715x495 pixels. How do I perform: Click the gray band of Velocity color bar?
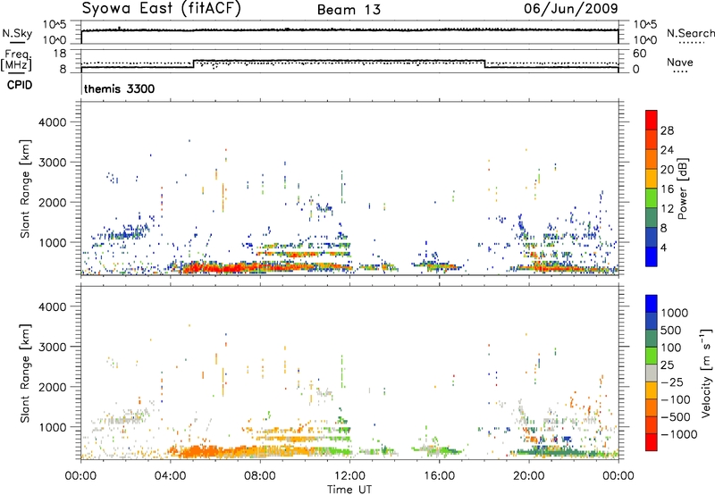(652, 373)
